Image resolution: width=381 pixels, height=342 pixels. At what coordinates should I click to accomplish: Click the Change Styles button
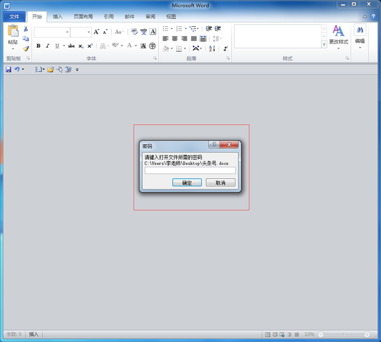[339, 37]
